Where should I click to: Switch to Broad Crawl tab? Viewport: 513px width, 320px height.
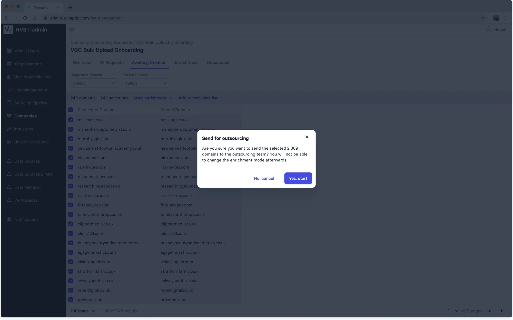coord(186,63)
